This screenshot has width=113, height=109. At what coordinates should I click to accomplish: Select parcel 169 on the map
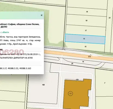point(43,85)
